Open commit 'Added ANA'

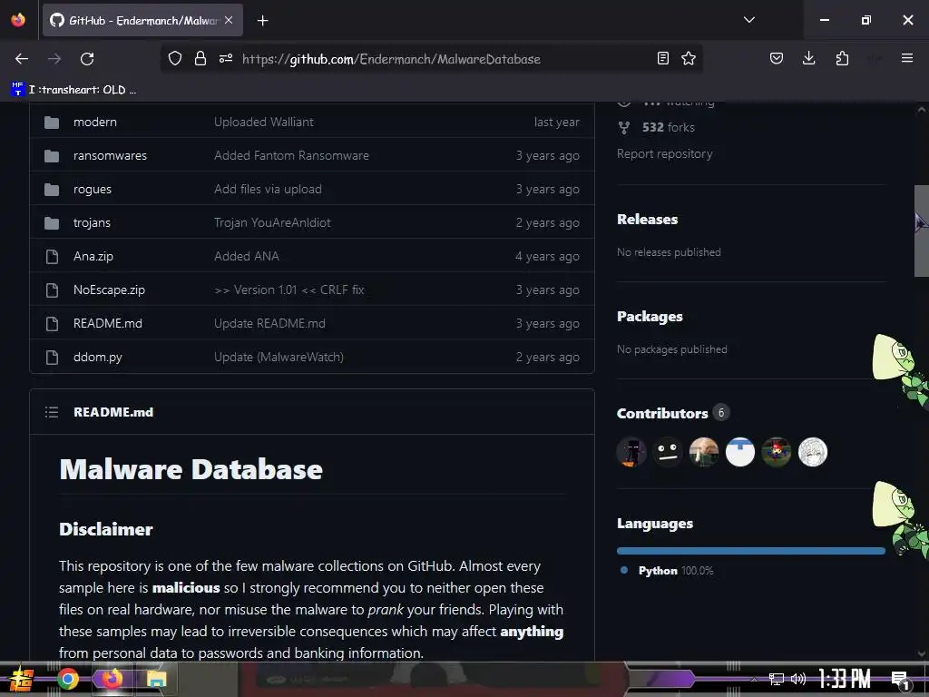tap(247, 257)
